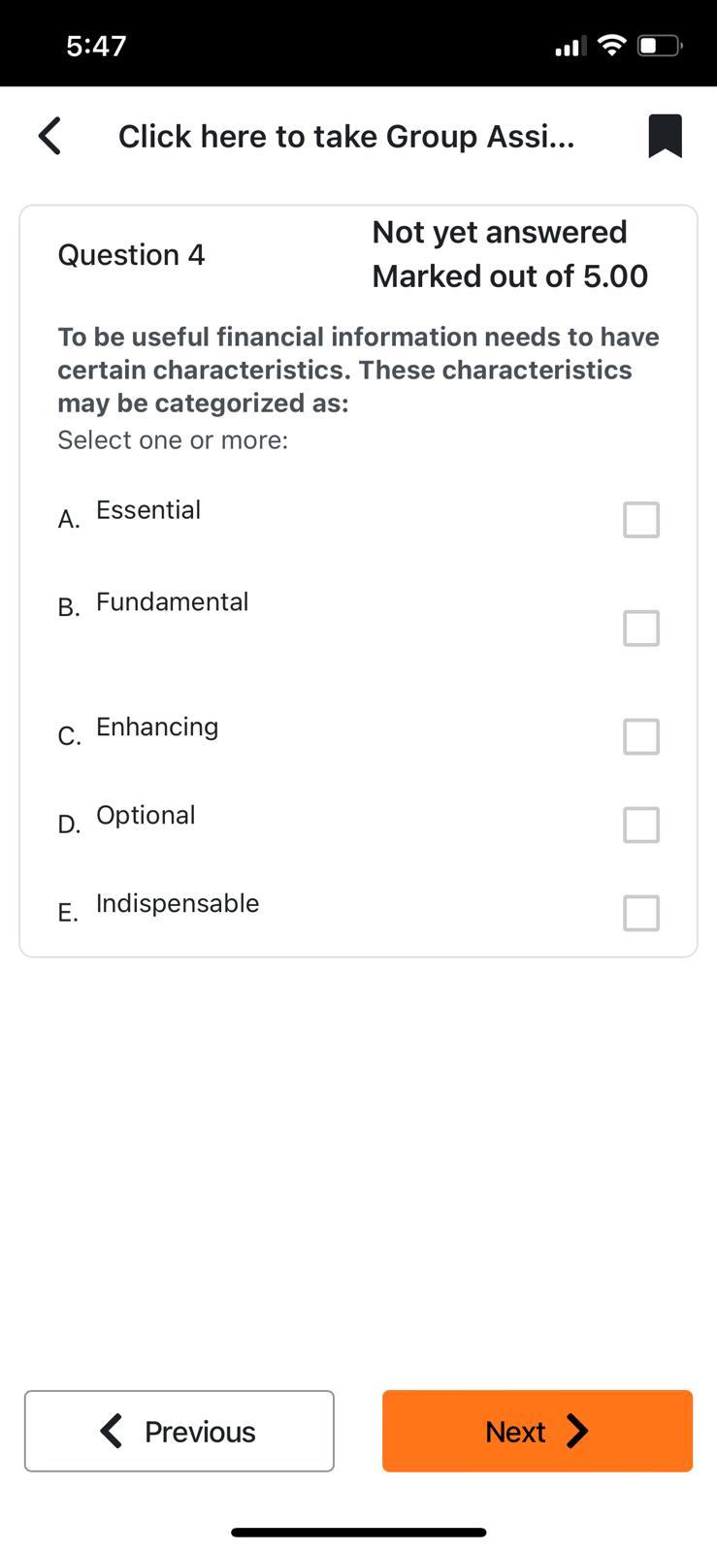Select the 'Fundamental' answer text
Viewport: 717px width, 1552px height.
(x=173, y=602)
